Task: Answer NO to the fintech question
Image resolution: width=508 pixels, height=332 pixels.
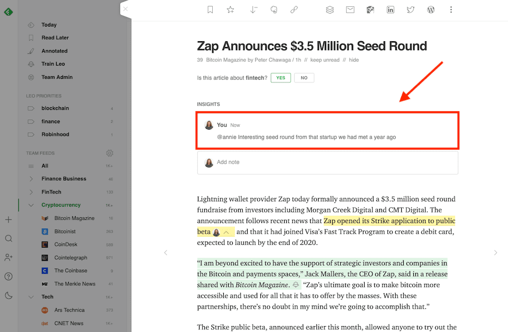Action: [x=304, y=77]
